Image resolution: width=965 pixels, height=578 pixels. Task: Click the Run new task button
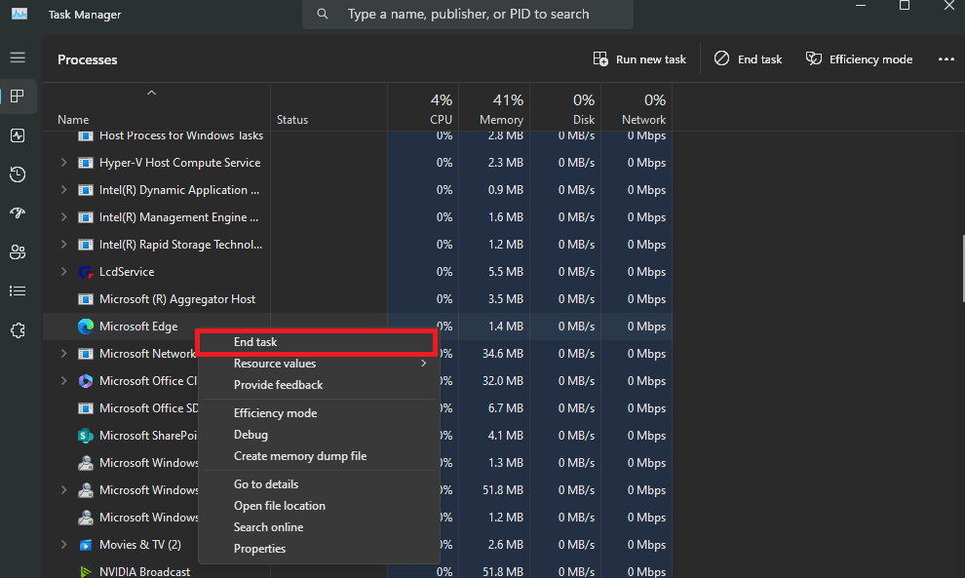pos(639,58)
